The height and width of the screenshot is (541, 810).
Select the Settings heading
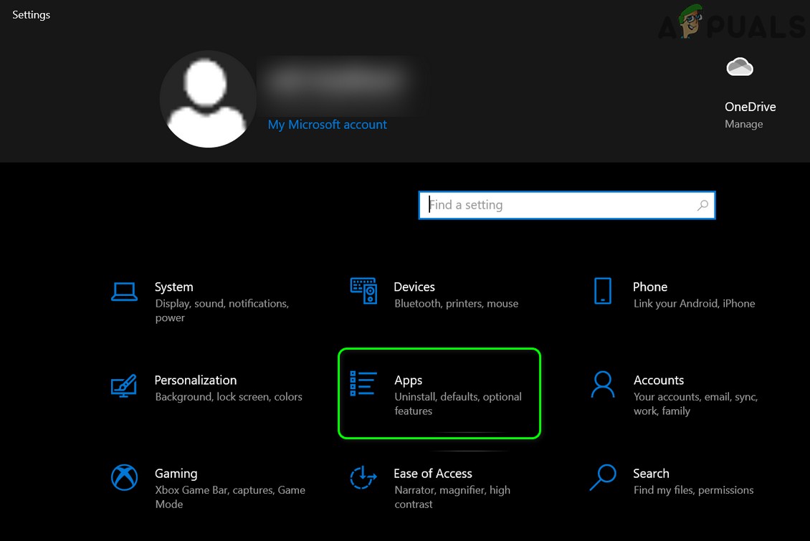[x=31, y=14]
